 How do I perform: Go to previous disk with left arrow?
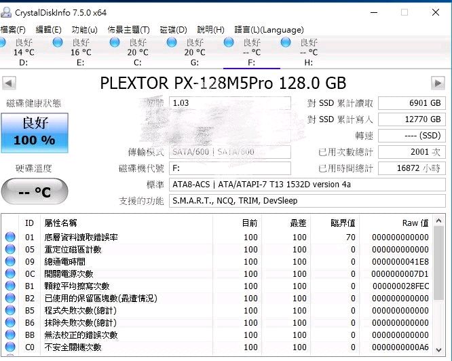click(x=9, y=83)
